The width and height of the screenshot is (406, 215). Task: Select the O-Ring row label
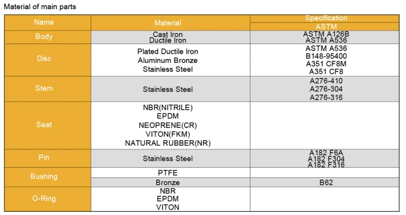click(x=44, y=198)
